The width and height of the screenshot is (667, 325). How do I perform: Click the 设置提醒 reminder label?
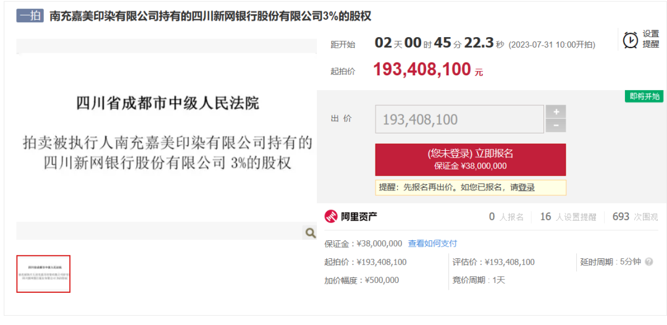pyautogui.click(x=650, y=39)
